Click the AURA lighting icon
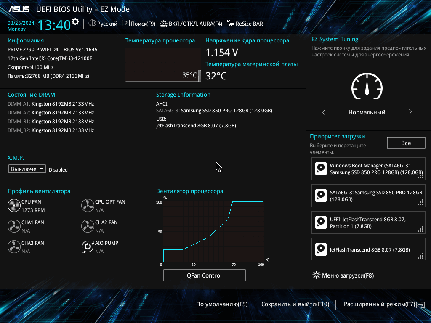This screenshot has height=323, width=431. point(164,24)
